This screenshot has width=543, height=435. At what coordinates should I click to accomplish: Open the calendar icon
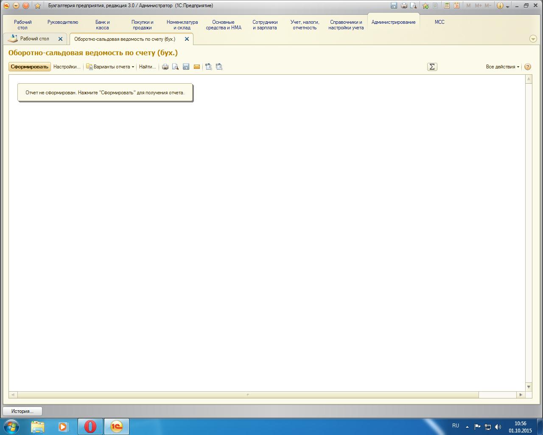tap(456, 6)
